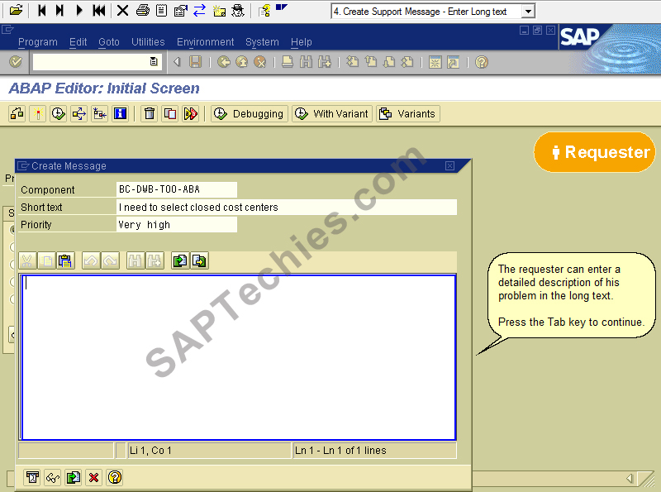Click the Create new session icon

435,62
